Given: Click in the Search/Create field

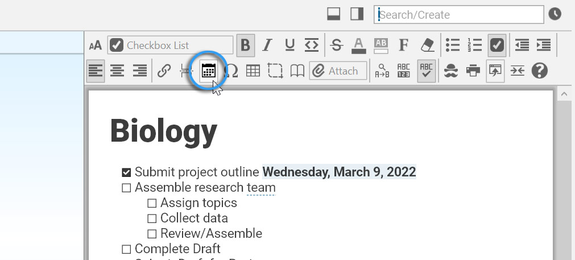Looking at the screenshot, I should click(x=458, y=15).
